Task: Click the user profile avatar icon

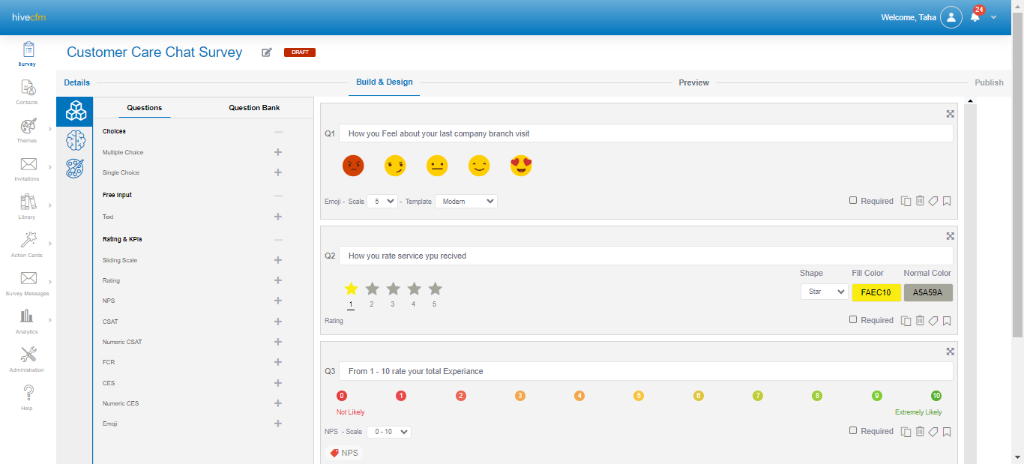Action: pyautogui.click(x=951, y=17)
